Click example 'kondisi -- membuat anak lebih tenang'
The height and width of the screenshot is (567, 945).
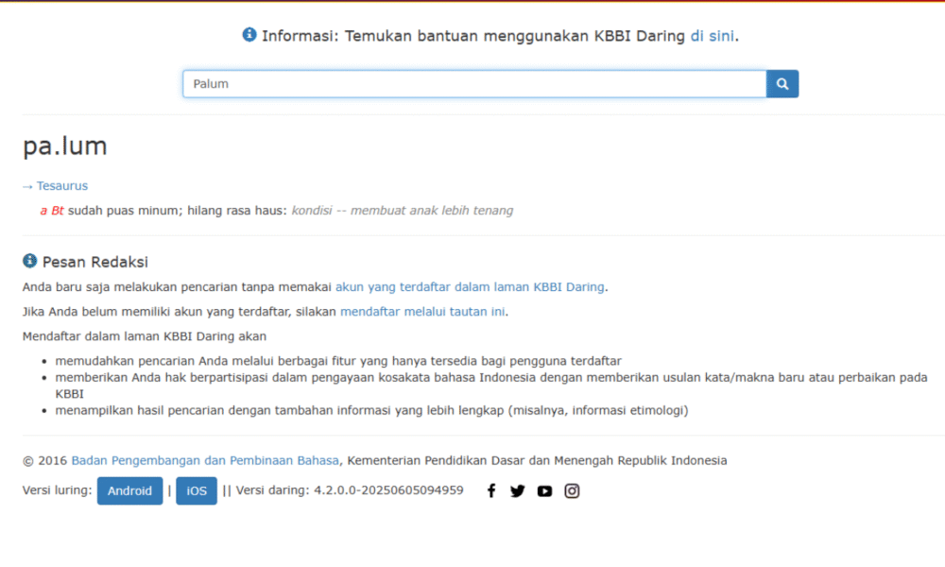[x=403, y=211]
